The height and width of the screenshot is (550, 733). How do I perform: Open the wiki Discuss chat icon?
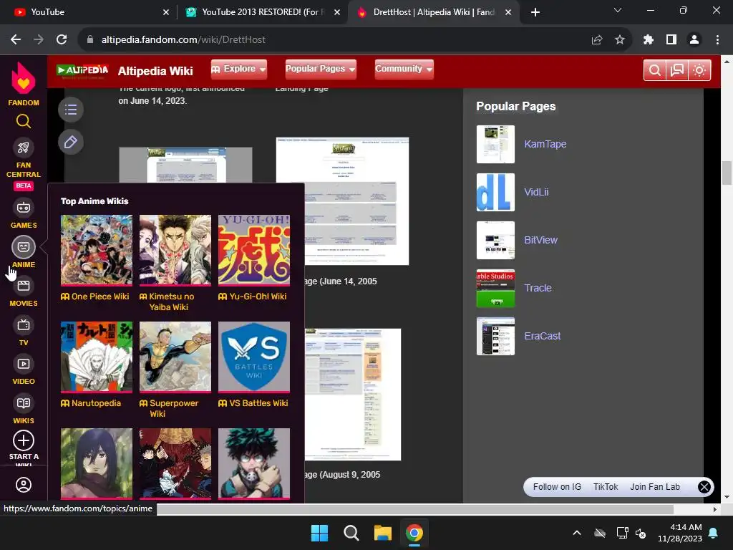click(x=677, y=70)
